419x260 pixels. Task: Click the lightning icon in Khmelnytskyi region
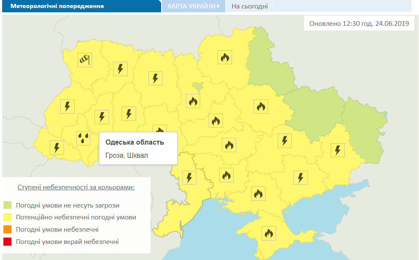coord(129,114)
